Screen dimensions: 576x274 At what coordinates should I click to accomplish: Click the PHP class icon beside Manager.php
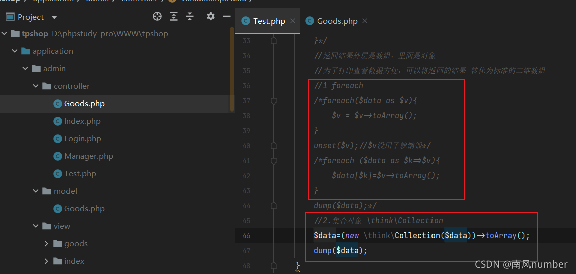point(57,156)
